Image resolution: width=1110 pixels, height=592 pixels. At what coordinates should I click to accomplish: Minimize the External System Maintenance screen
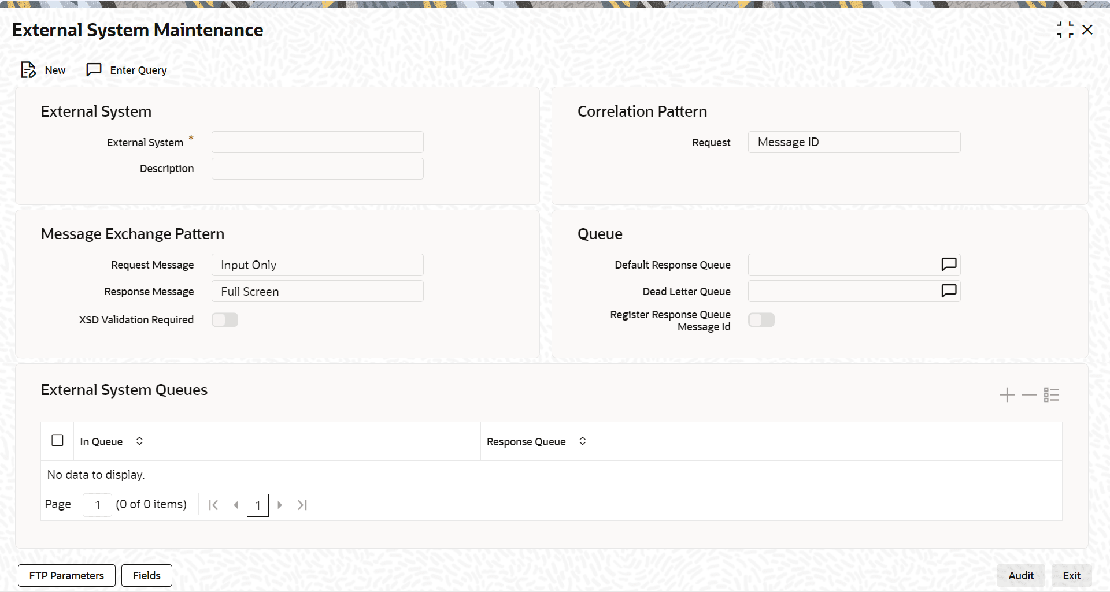(x=1065, y=30)
